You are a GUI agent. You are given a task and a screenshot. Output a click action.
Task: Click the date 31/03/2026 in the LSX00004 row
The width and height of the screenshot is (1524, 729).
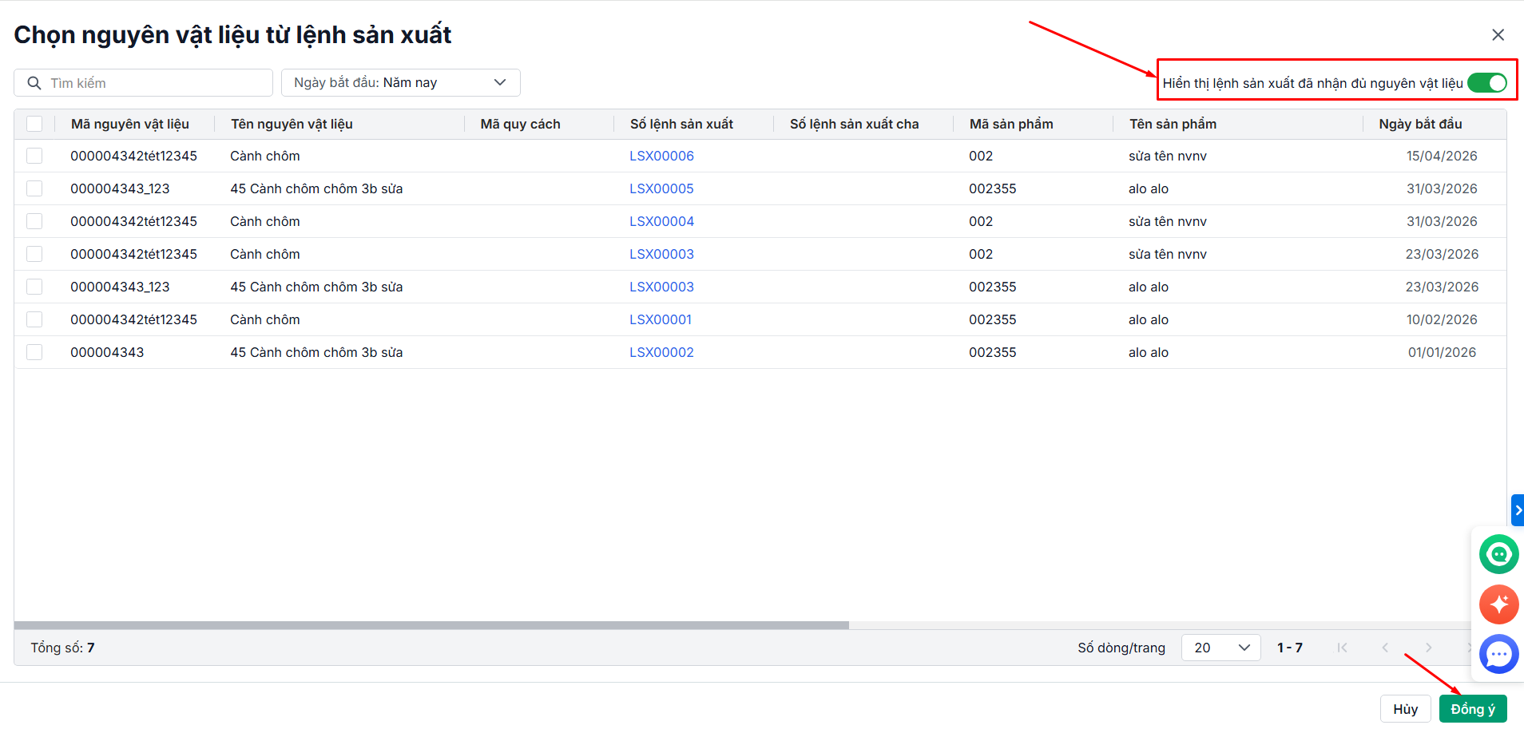[x=1442, y=221]
